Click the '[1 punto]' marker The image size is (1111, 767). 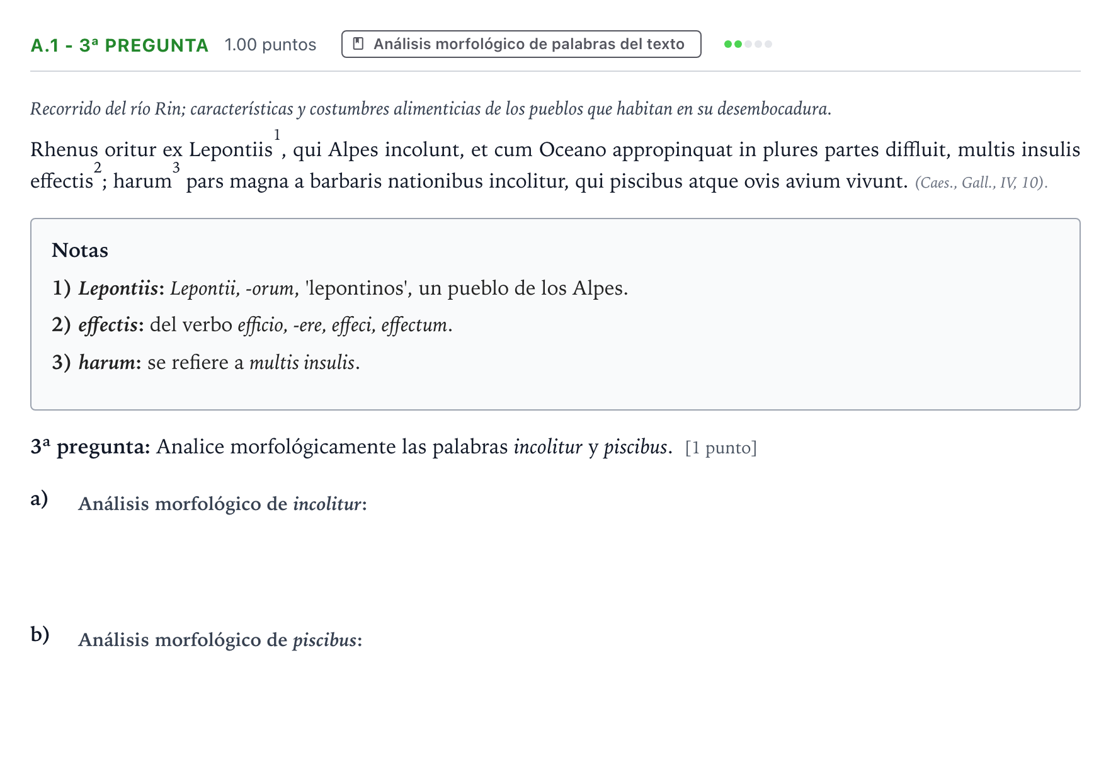tap(721, 448)
